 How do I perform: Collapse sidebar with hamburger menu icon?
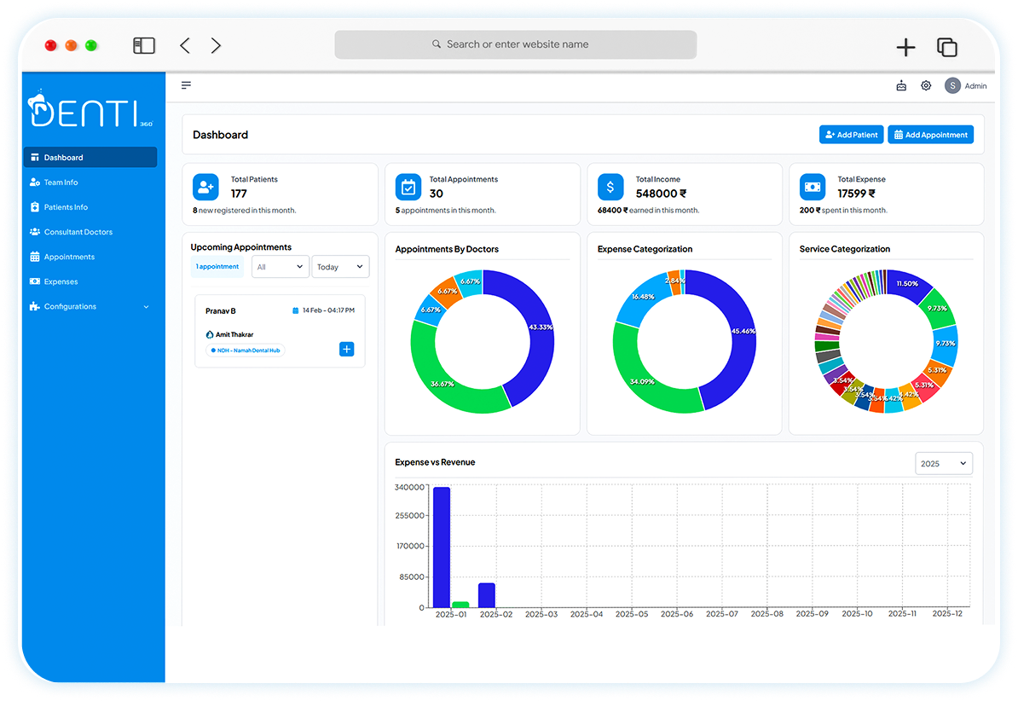click(187, 85)
